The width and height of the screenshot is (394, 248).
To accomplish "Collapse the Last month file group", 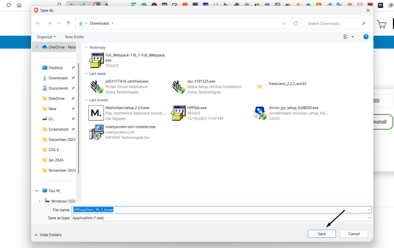I will point(86,100).
